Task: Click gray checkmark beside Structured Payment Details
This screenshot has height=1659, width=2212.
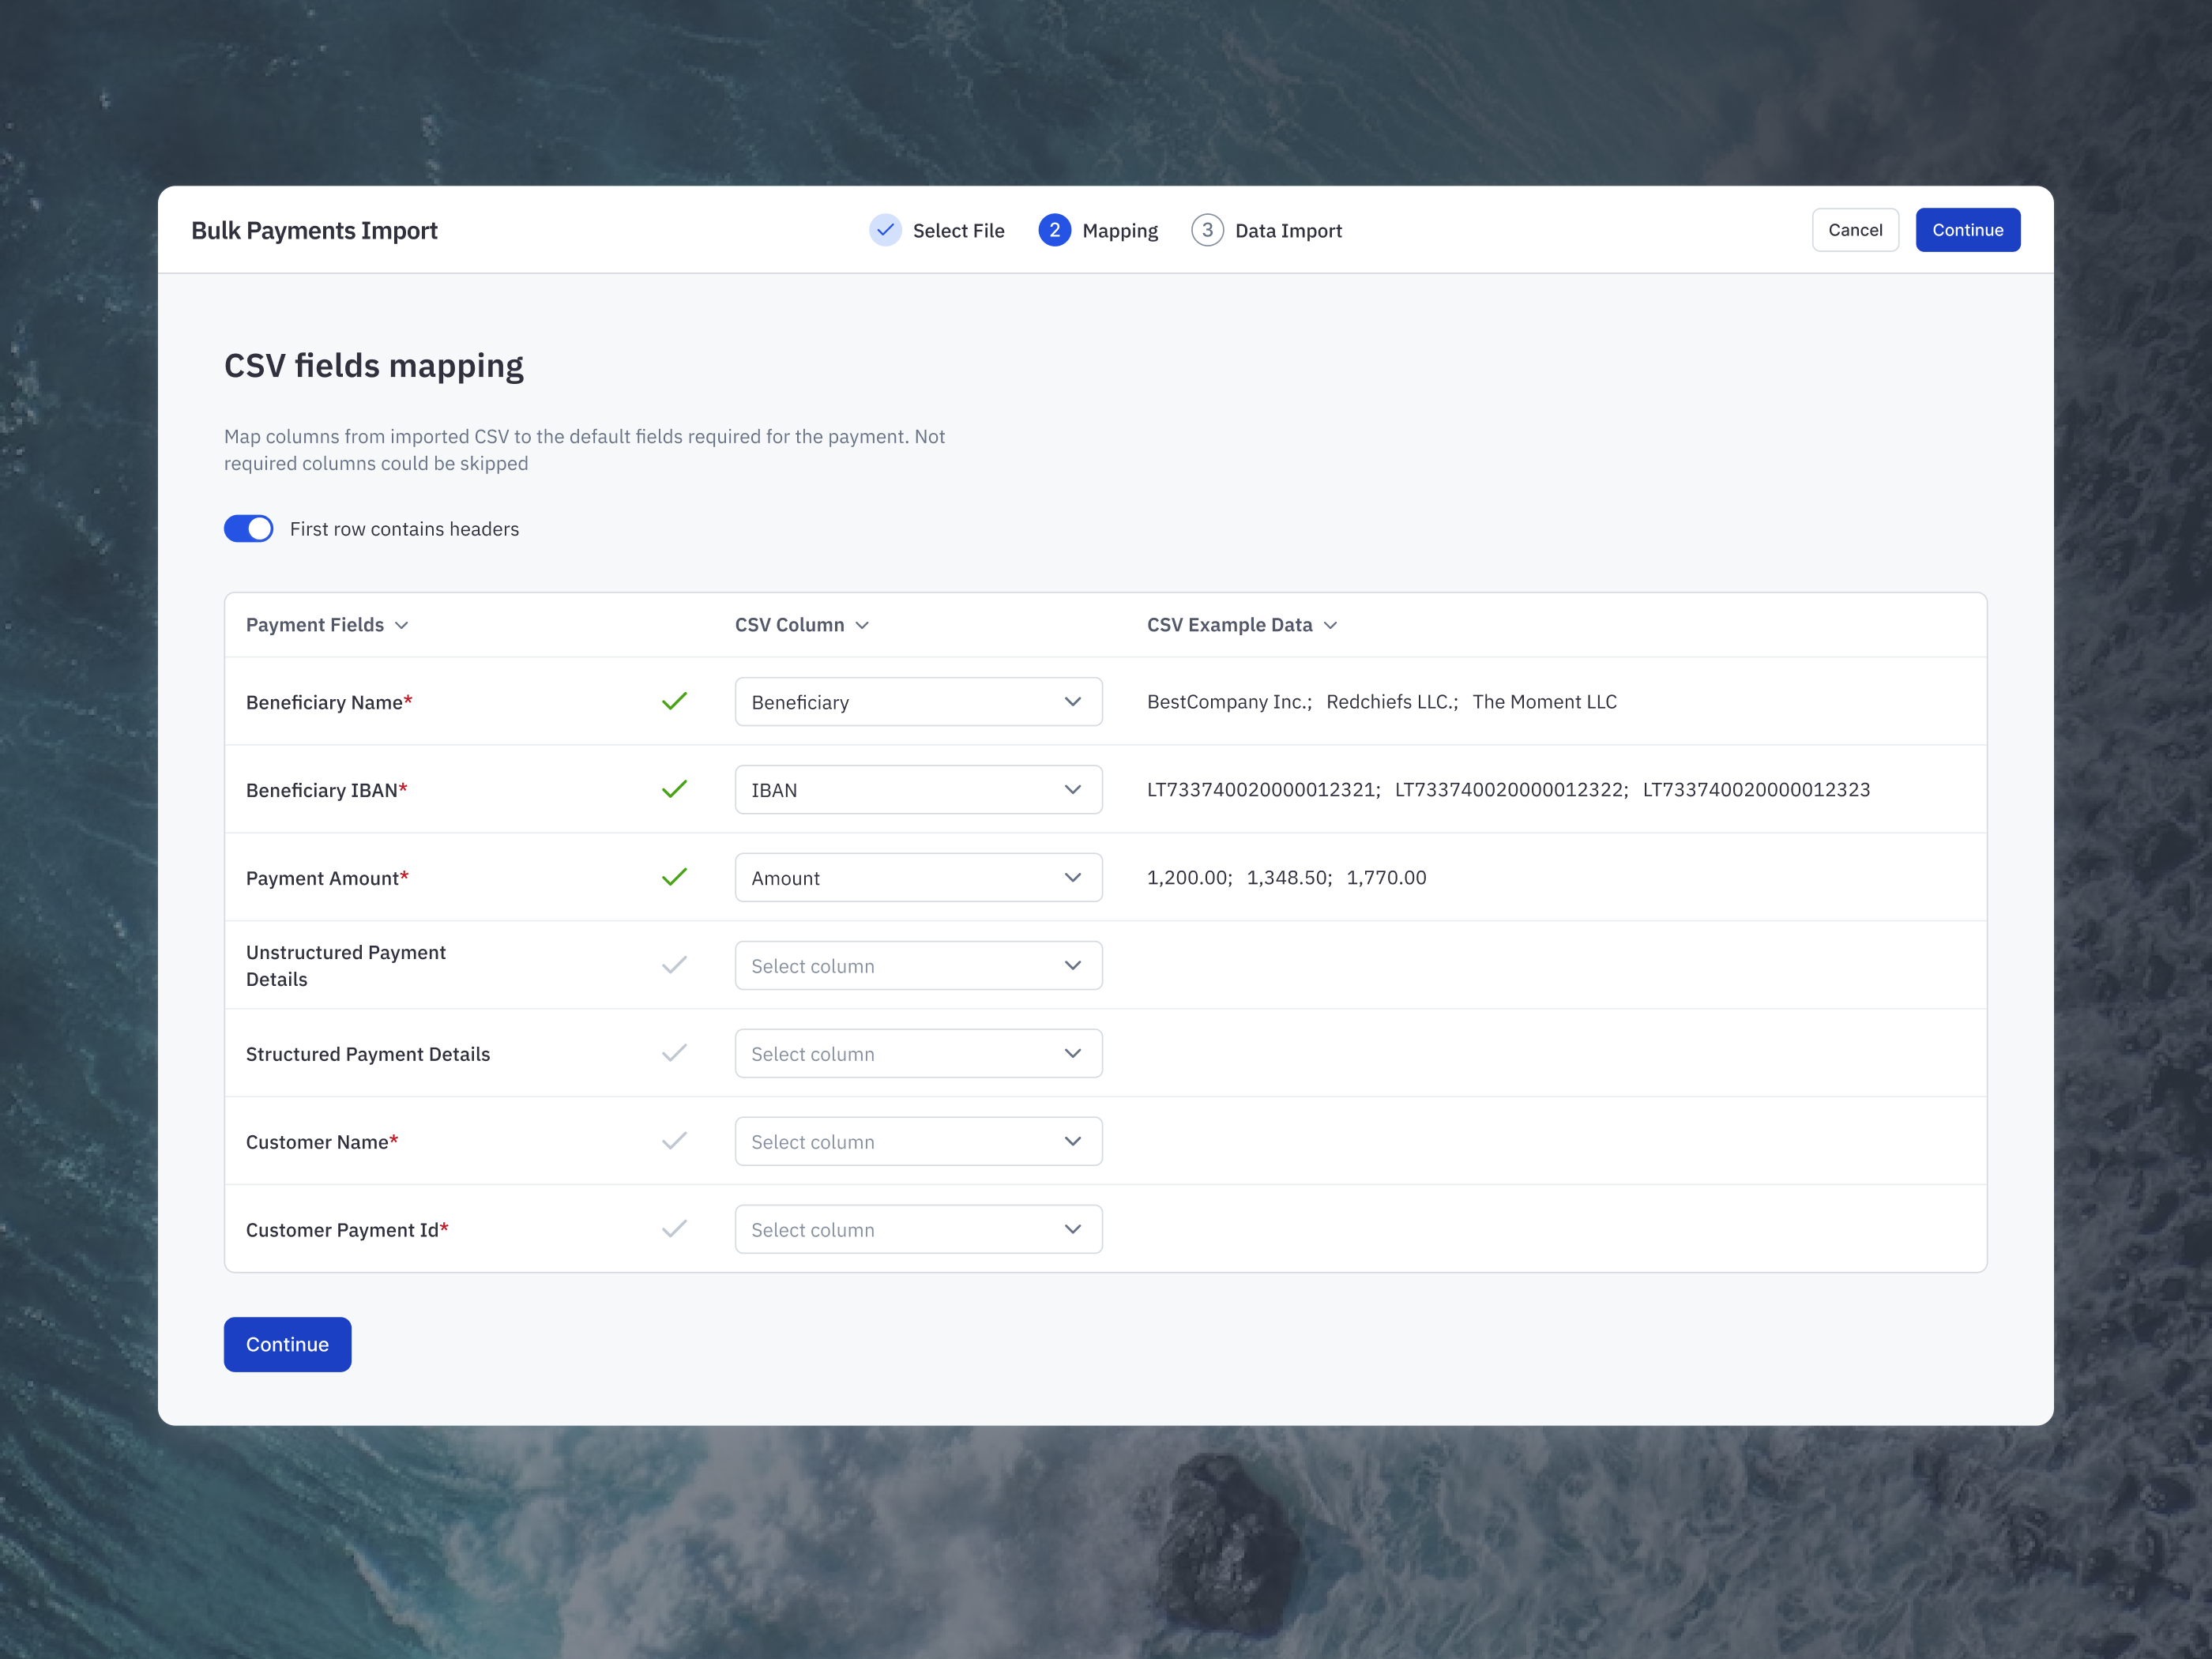Action: (x=675, y=1053)
